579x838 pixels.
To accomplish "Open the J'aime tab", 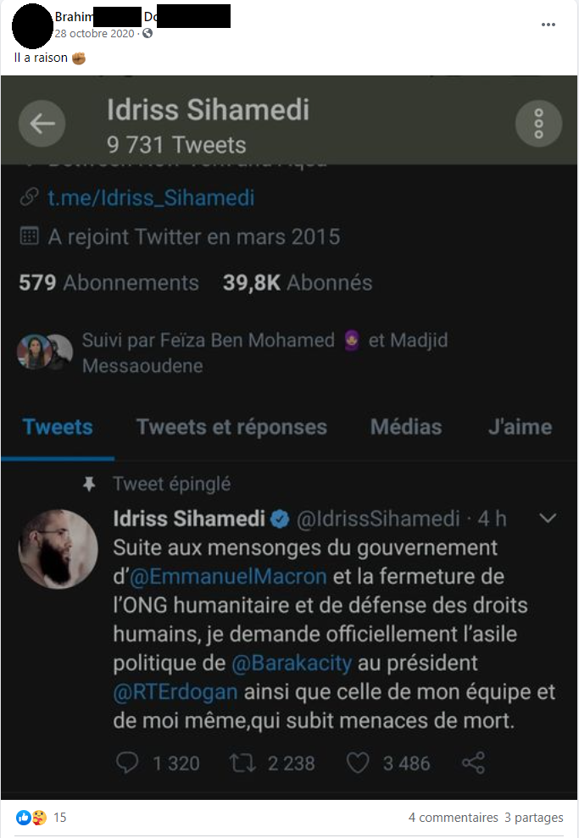I will pos(520,427).
